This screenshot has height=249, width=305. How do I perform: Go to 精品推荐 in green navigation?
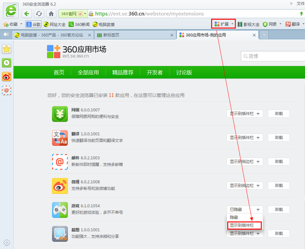(x=123, y=73)
